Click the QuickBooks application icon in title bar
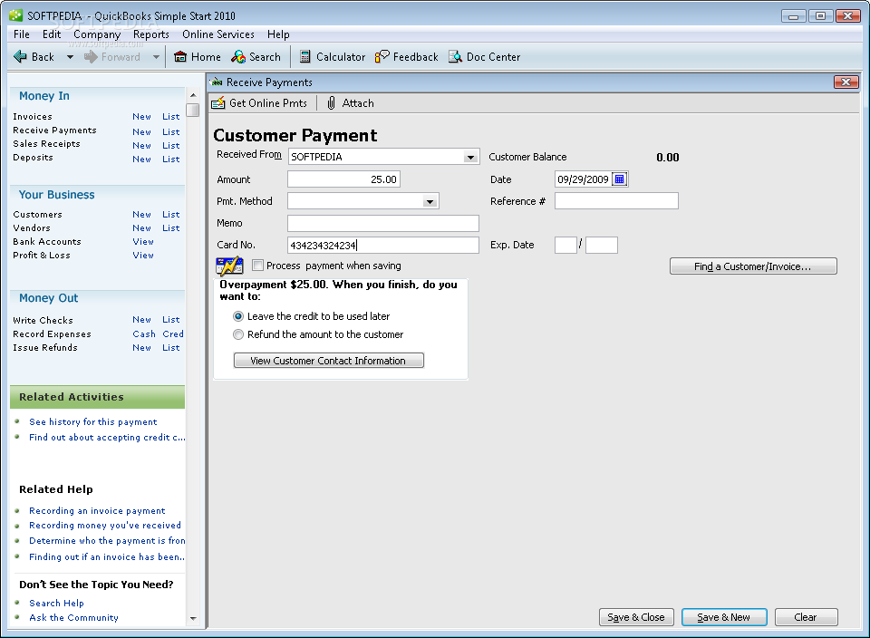Image resolution: width=870 pixels, height=638 pixels. (15, 15)
